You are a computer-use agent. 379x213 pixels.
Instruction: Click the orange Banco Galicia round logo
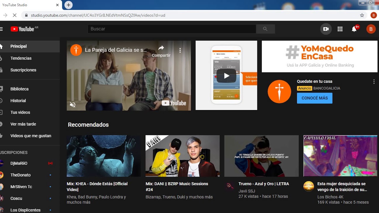[279, 92]
